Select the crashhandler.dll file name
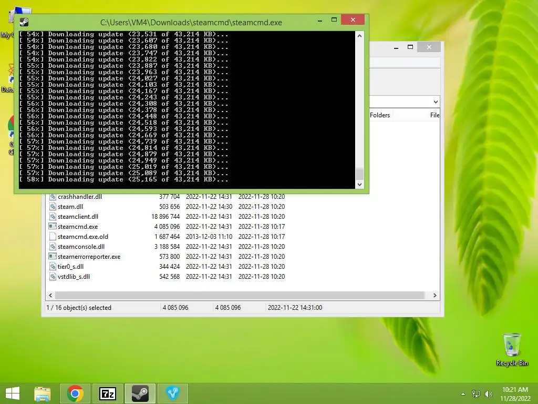This screenshot has height=404, width=538. click(x=80, y=197)
